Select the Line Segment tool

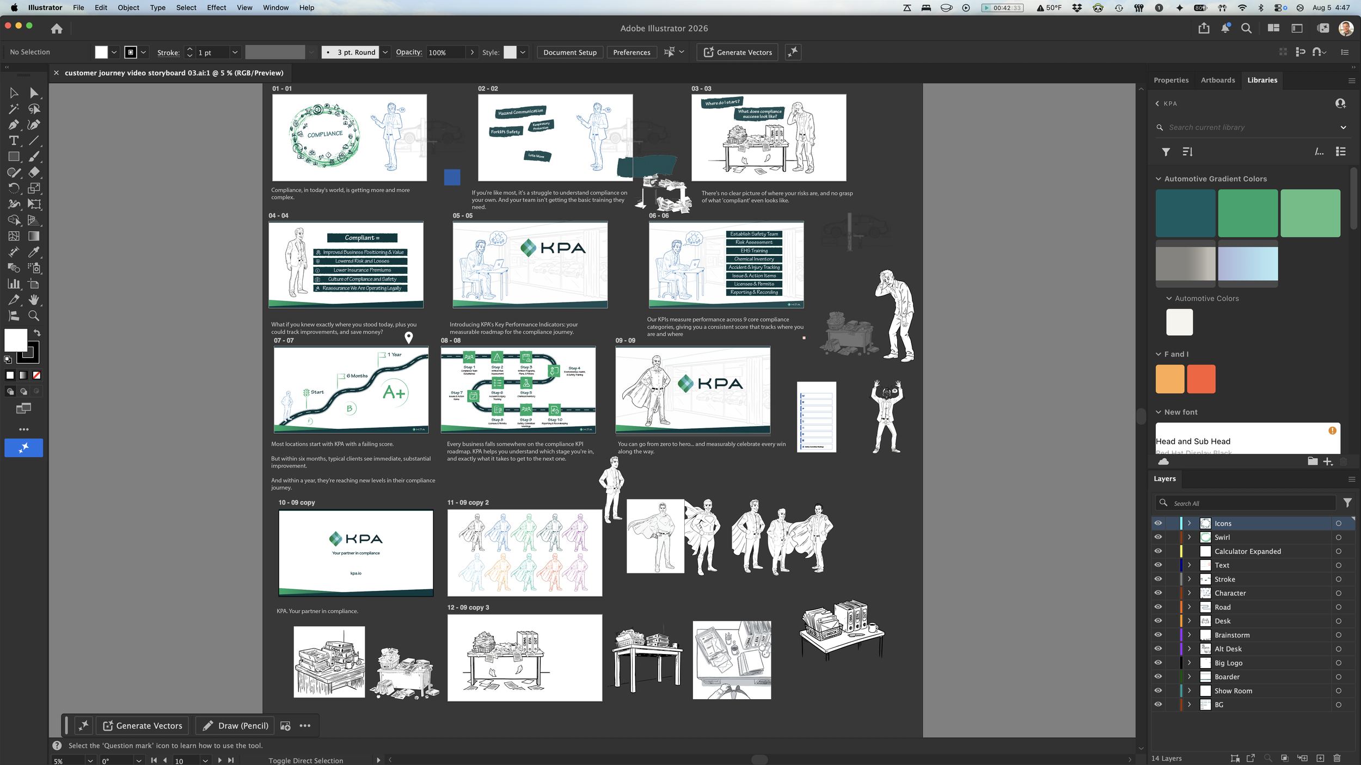(34, 140)
